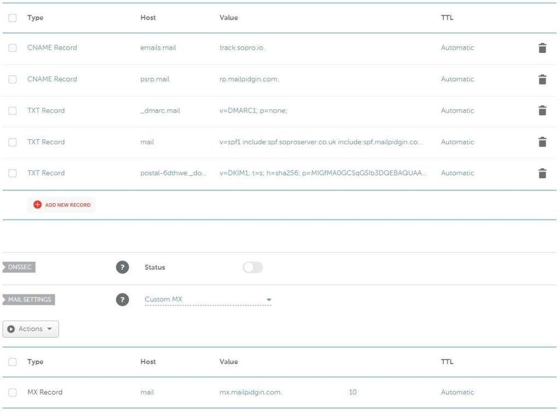The height and width of the screenshot is (413, 560).
Task: Click the v=DMARC1; p=none; value
Action: pos(253,111)
